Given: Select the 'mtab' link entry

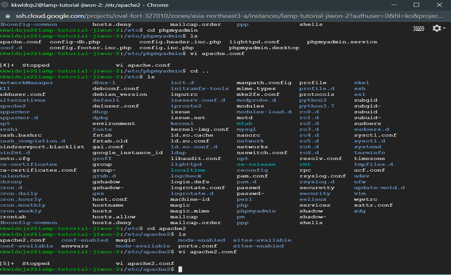Looking at the screenshot, I should point(244,123).
